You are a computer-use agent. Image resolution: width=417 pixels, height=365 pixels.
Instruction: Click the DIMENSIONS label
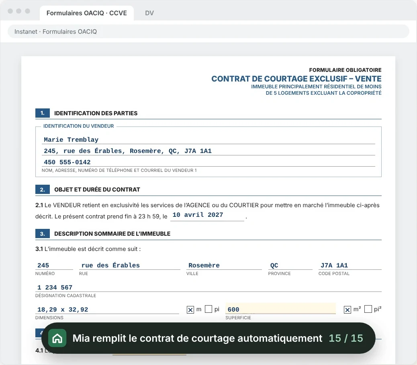pyautogui.click(x=49, y=318)
